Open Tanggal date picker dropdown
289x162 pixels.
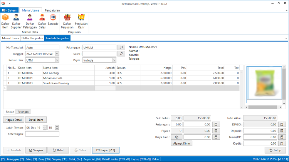[x=57, y=54]
